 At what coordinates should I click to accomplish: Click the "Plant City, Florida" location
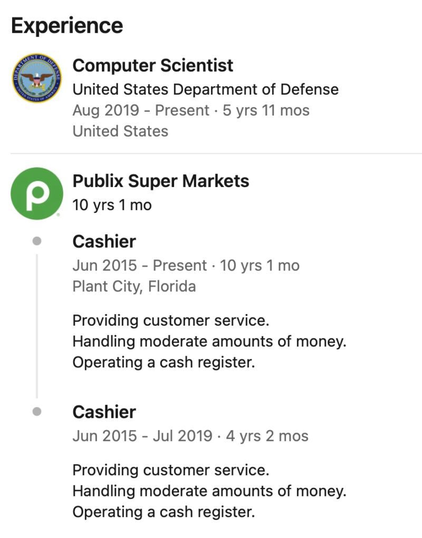point(134,286)
